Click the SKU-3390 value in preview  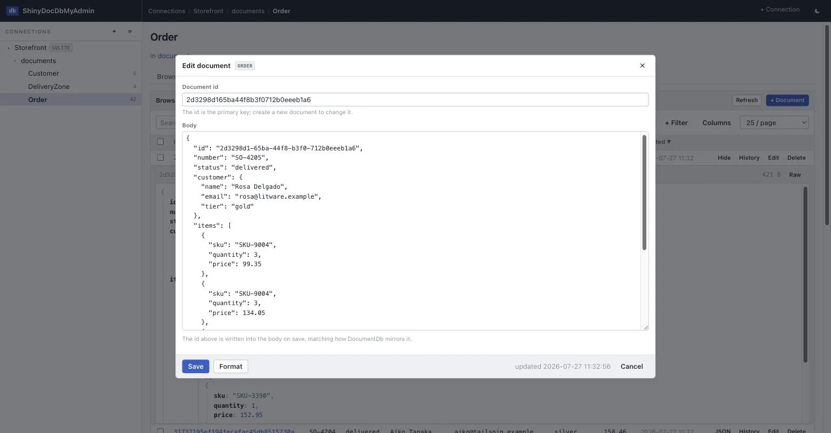click(x=252, y=396)
